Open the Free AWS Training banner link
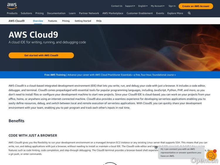 point(110,75)
